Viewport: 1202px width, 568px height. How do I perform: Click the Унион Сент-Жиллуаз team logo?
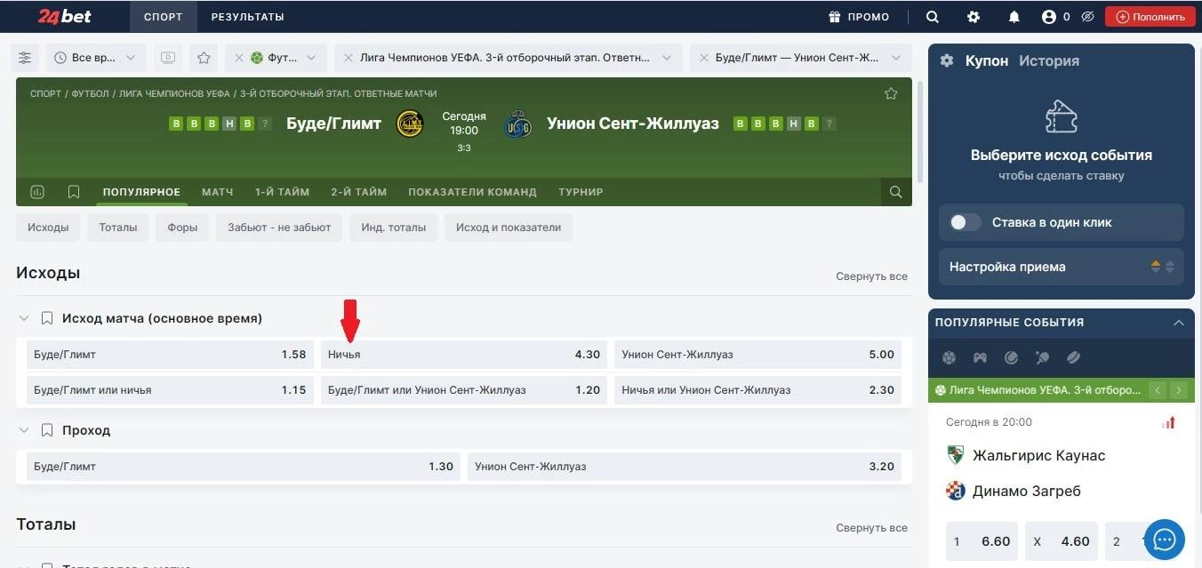point(517,124)
